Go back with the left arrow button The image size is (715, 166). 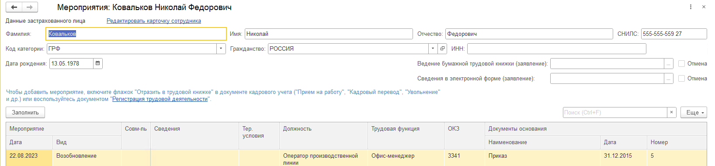click(14, 7)
